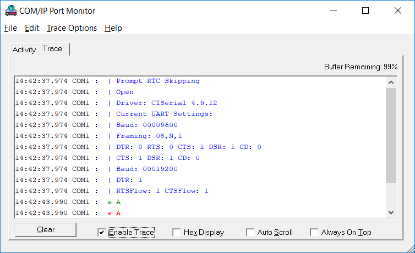Close the COM/IP Port Monitor window
The height and width of the screenshot is (253, 415).
pyautogui.click(x=398, y=10)
